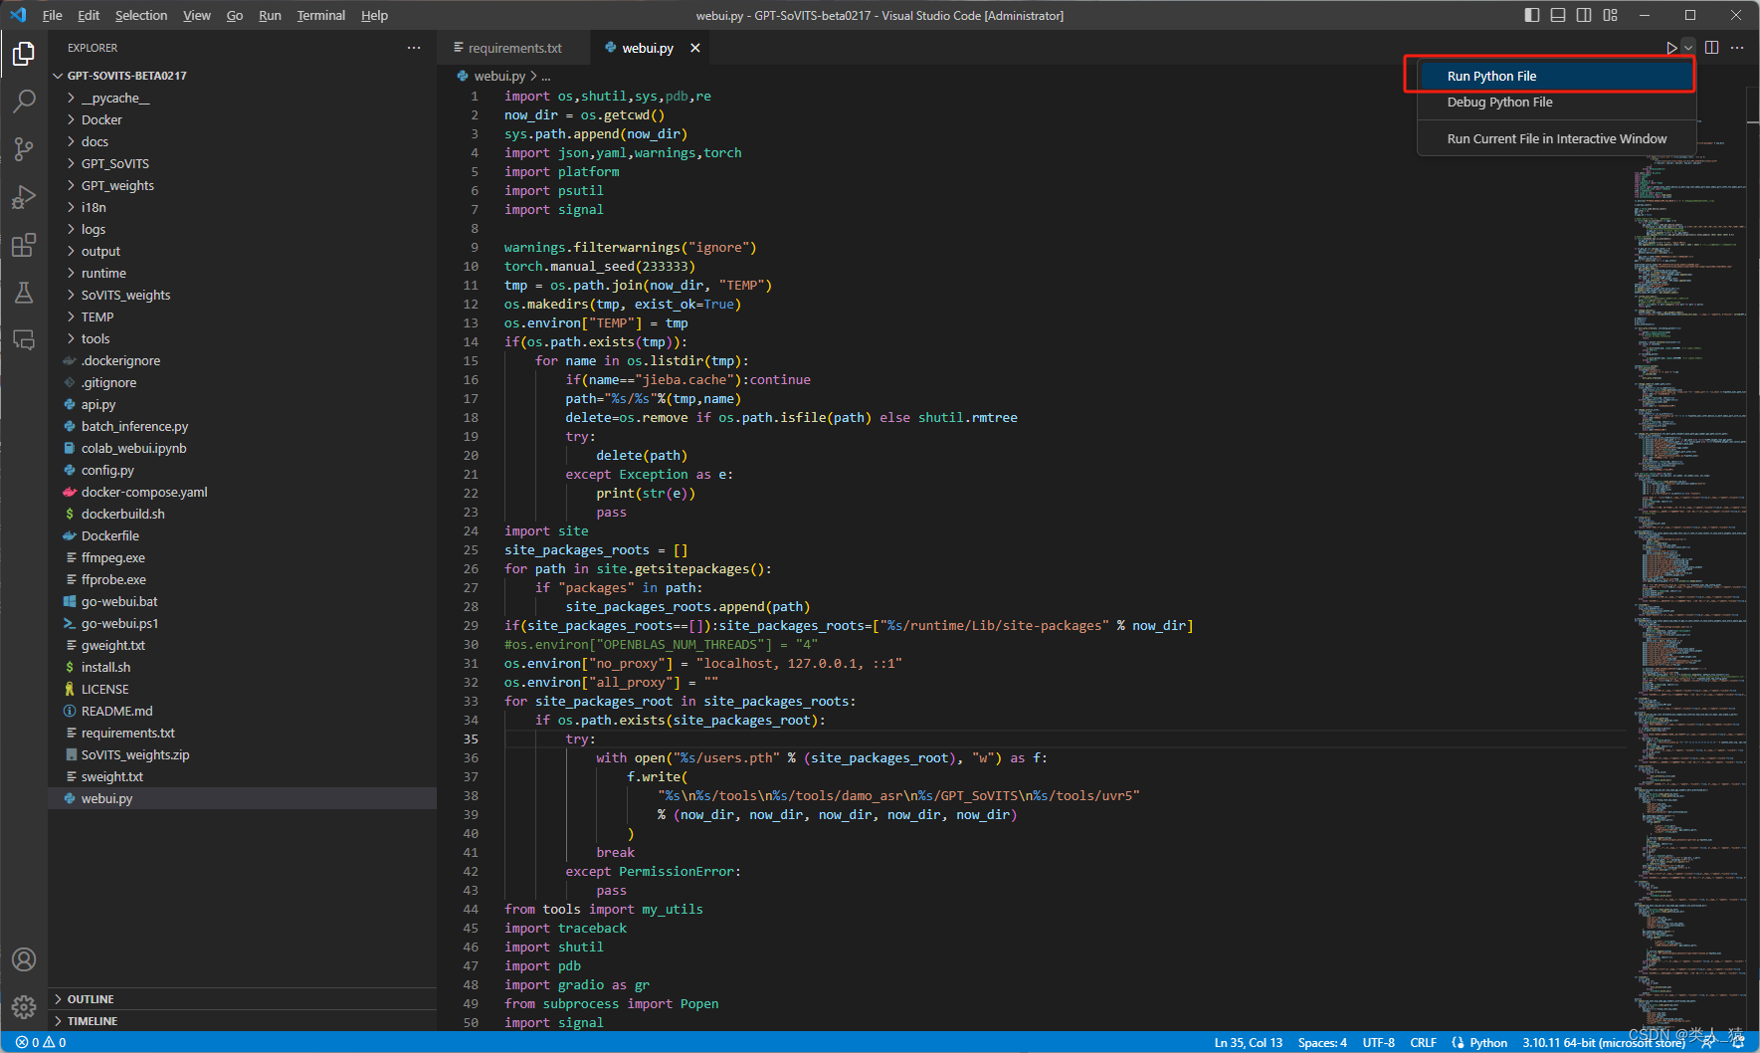The width and height of the screenshot is (1760, 1053).
Task: Open Explorer Views and More Actions ellipsis
Action: click(x=414, y=48)
